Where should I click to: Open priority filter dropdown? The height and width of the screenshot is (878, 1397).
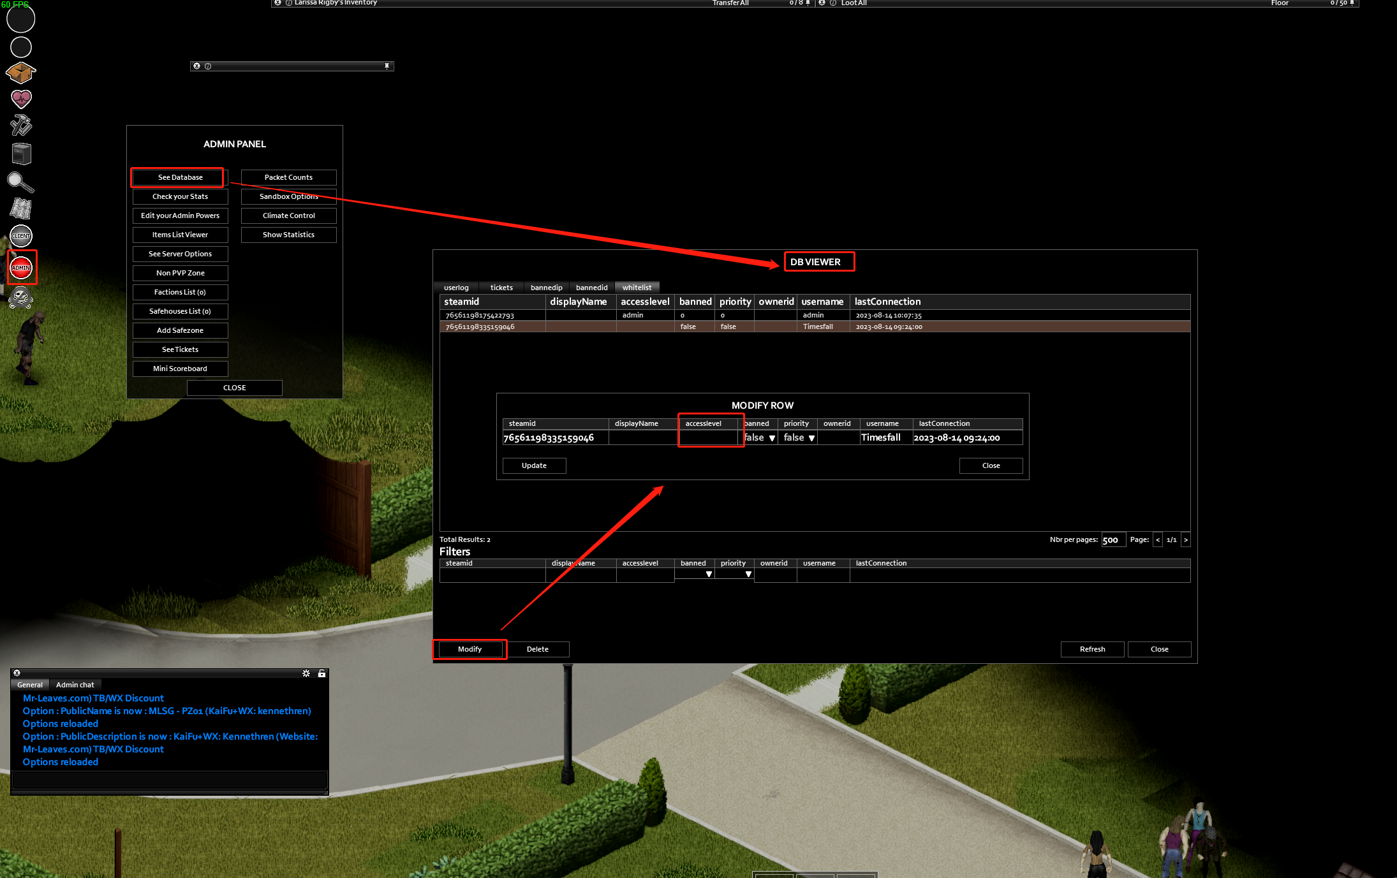[735, 574]
